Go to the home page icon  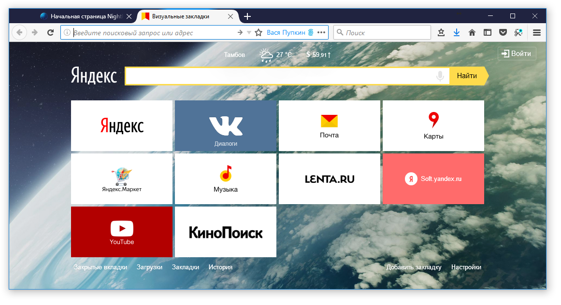coord(472,33)
